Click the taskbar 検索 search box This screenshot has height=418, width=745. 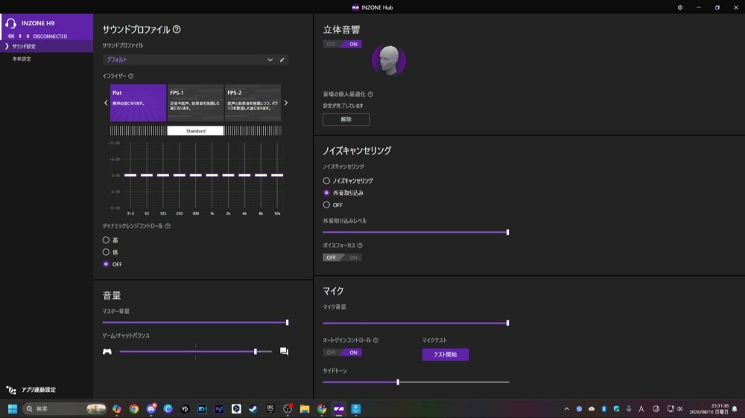64,408
